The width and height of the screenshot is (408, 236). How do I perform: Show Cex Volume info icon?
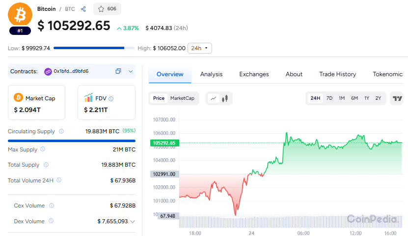[x=52, y=206]
